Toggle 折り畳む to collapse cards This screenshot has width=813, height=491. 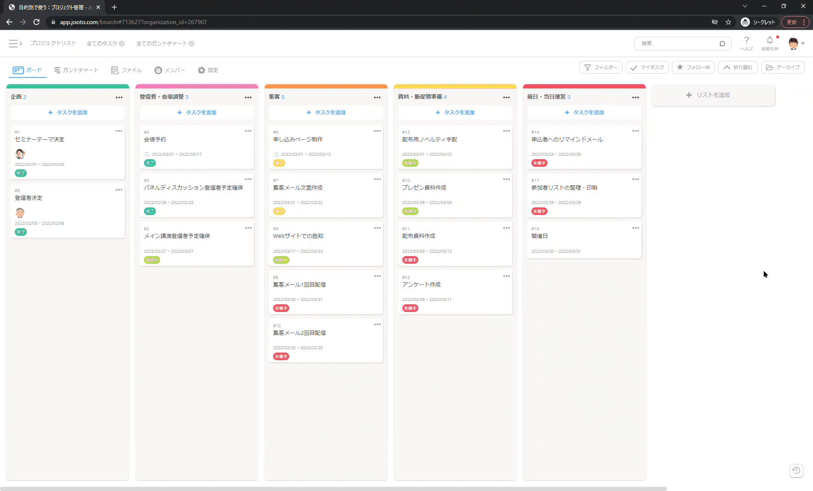point(738,67)
